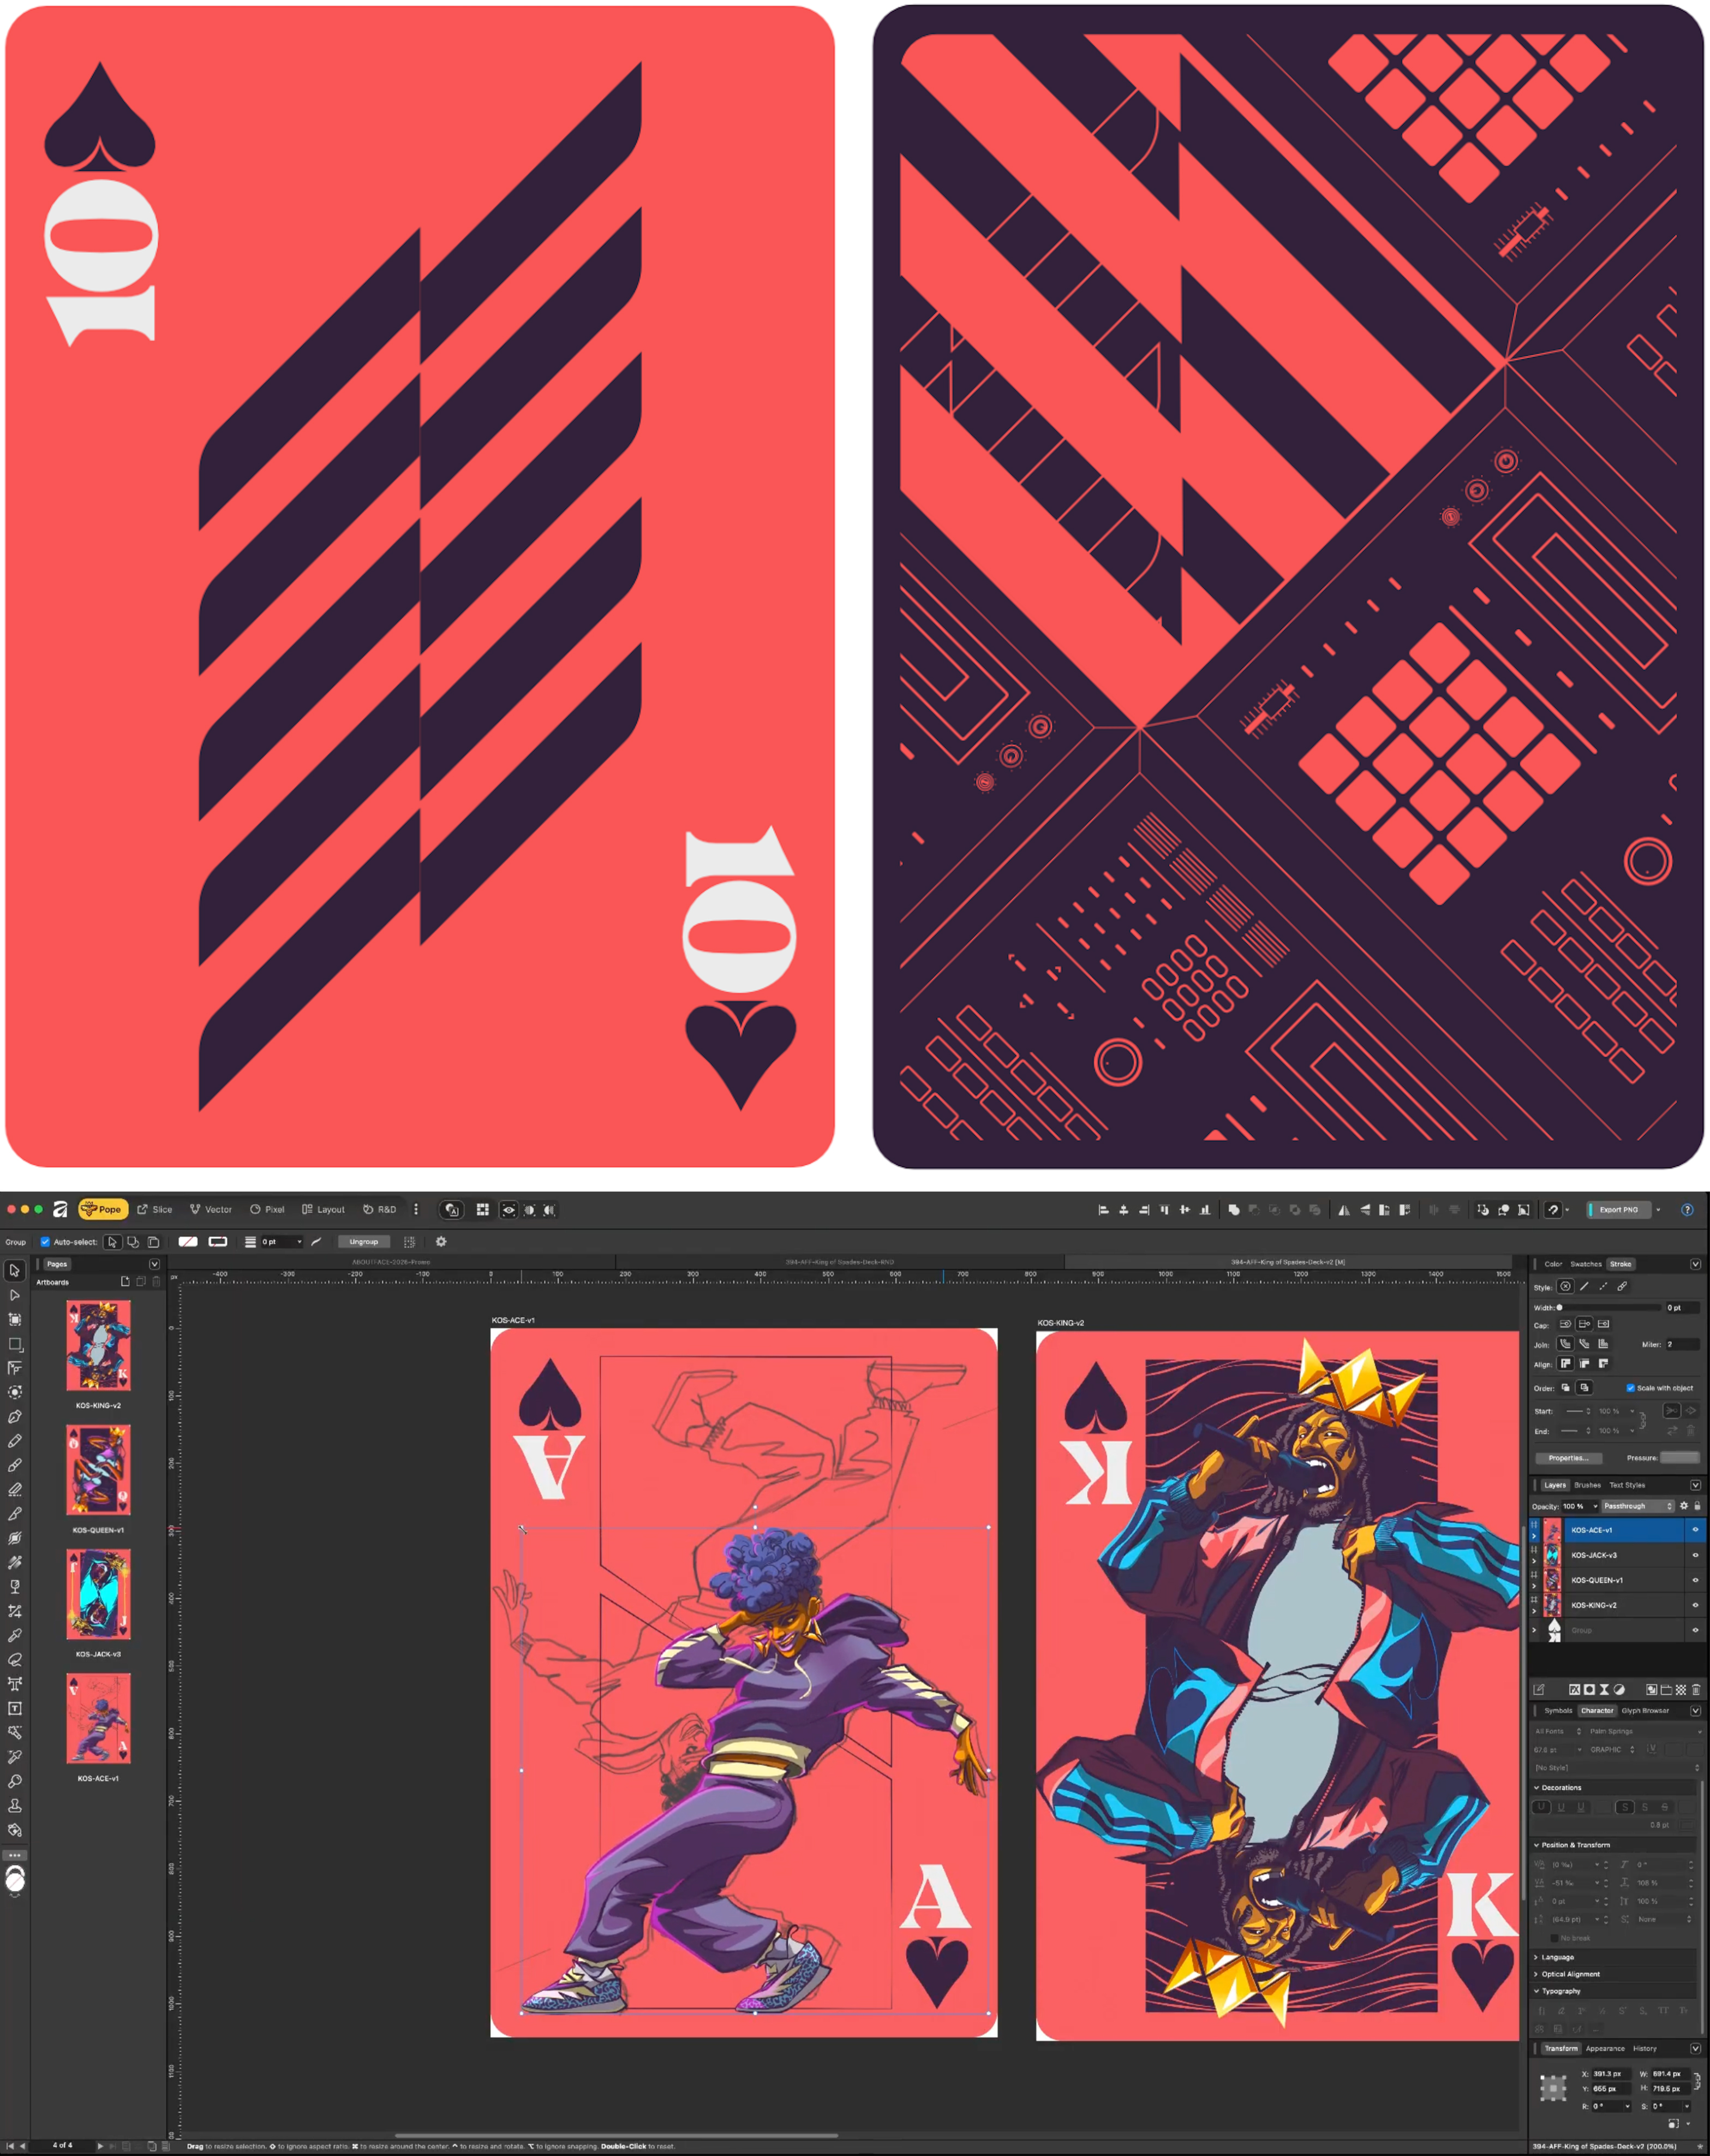Image resolution: width=1710 pixels, height=2156 pixels.
Task: Click the gear settings icon in context toolbar
Action: 441,1242
